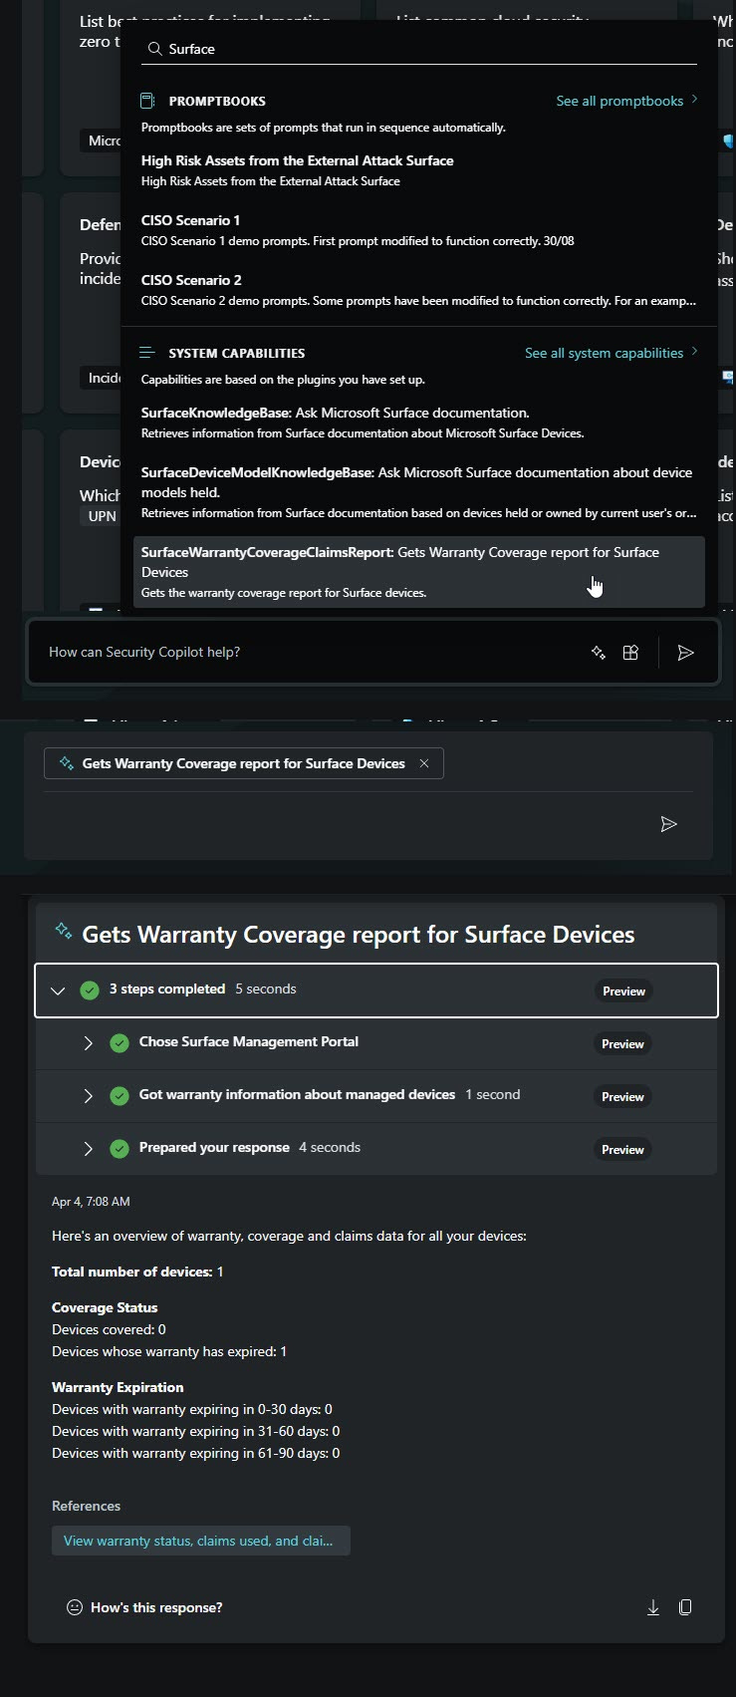Choose the SurfaceDeviceModelKnowledgeBase capability
Image resolution: width=736 pixels, height=1697 pixels.
click(x=418, y=492)
